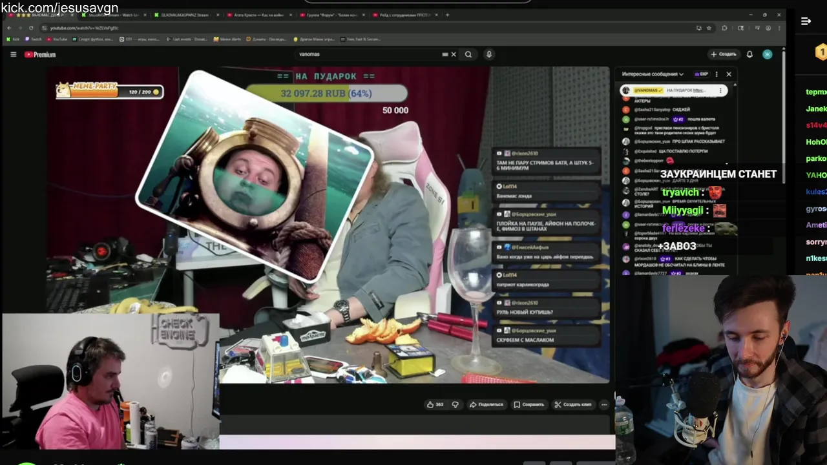827x465 pixels.
Task: Open live chat three-dot options menu
Action: pos(716,74)
